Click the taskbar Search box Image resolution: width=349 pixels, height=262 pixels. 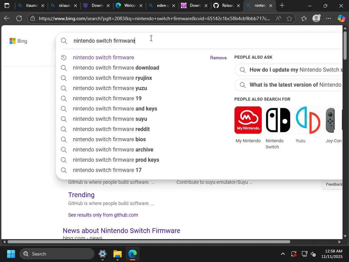pyautogui.click(x=57, y=254)
